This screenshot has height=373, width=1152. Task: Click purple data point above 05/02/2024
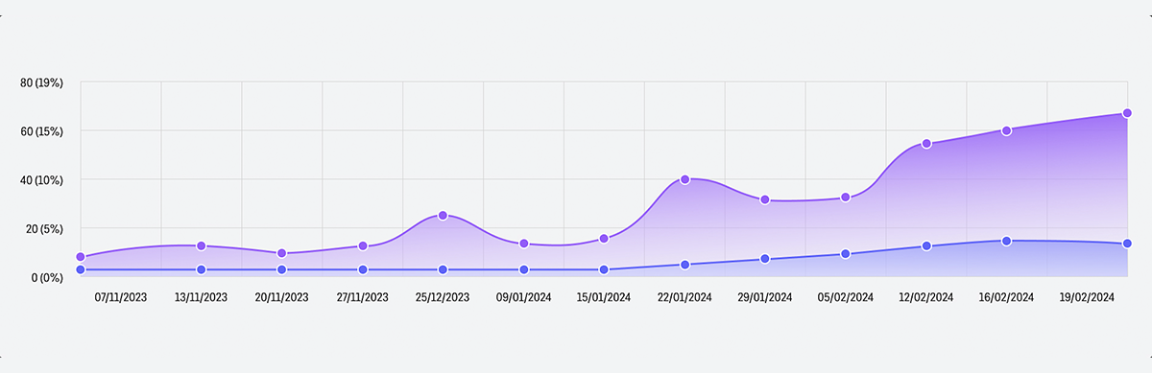[846, 198]
